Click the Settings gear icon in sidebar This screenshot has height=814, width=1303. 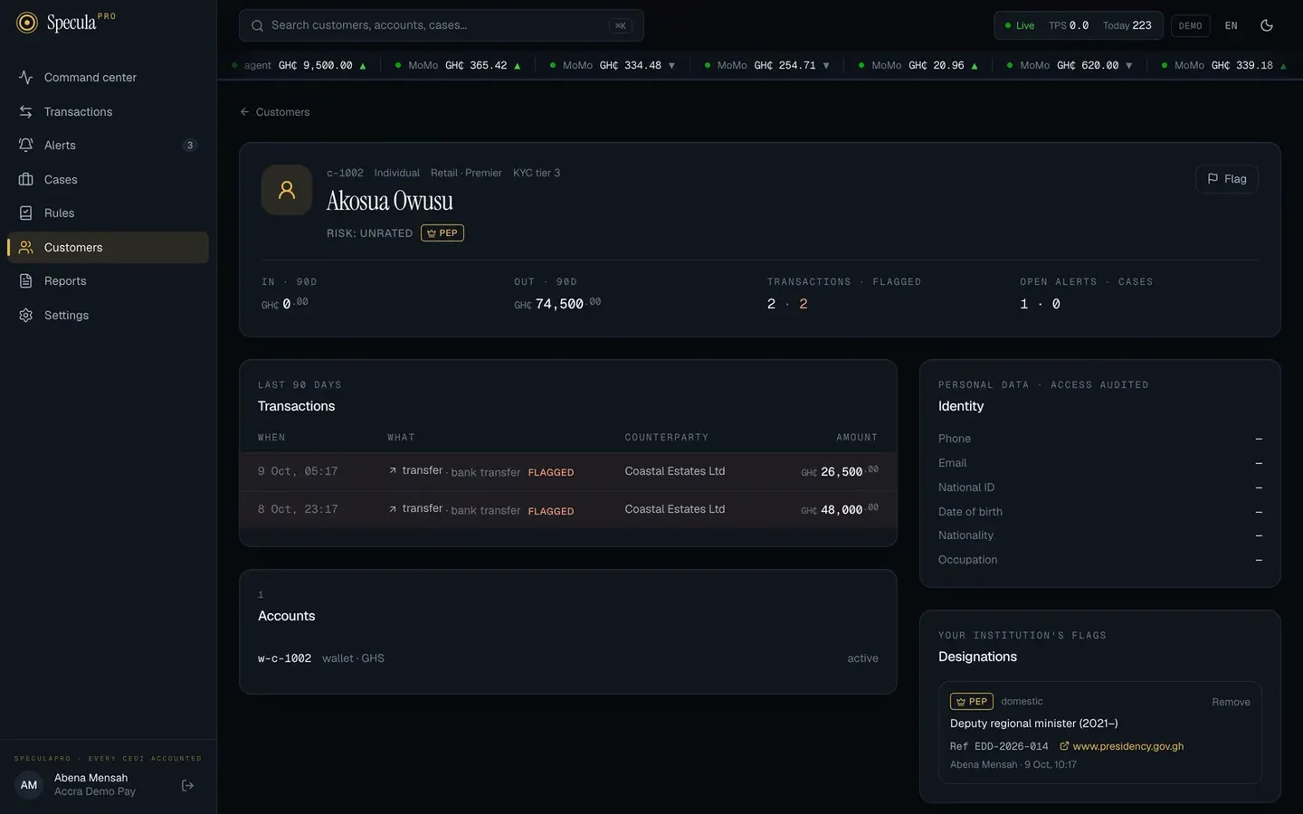[26, 316]
